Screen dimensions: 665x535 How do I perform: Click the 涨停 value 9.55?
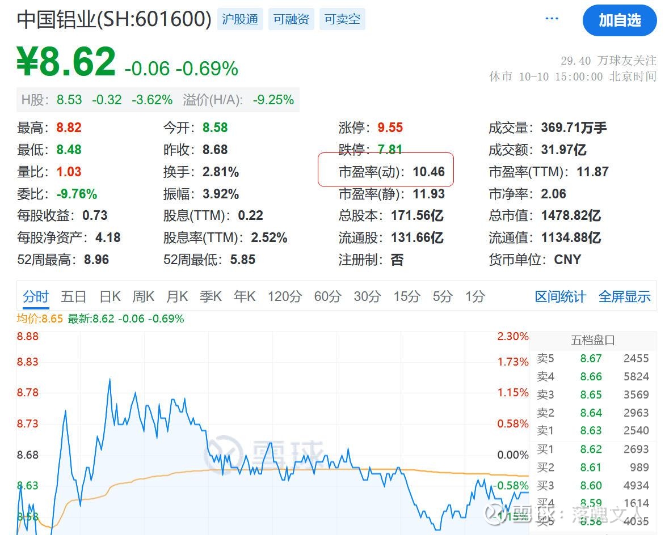390,128
